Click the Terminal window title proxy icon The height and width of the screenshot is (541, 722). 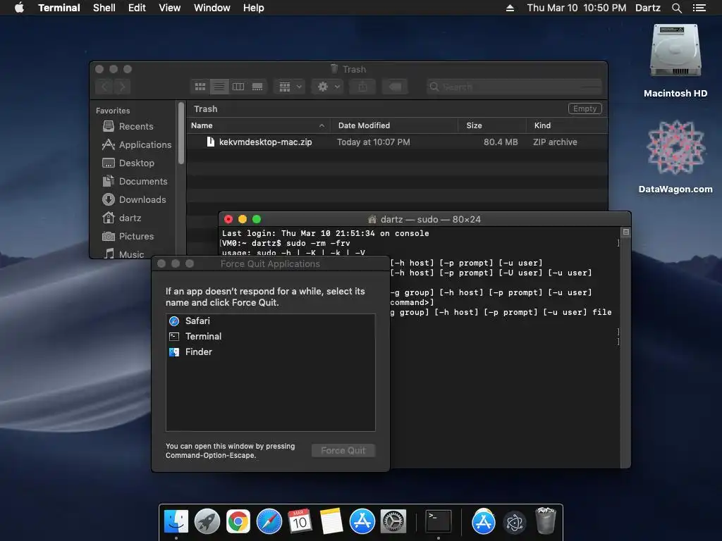(x=372, y=220)
